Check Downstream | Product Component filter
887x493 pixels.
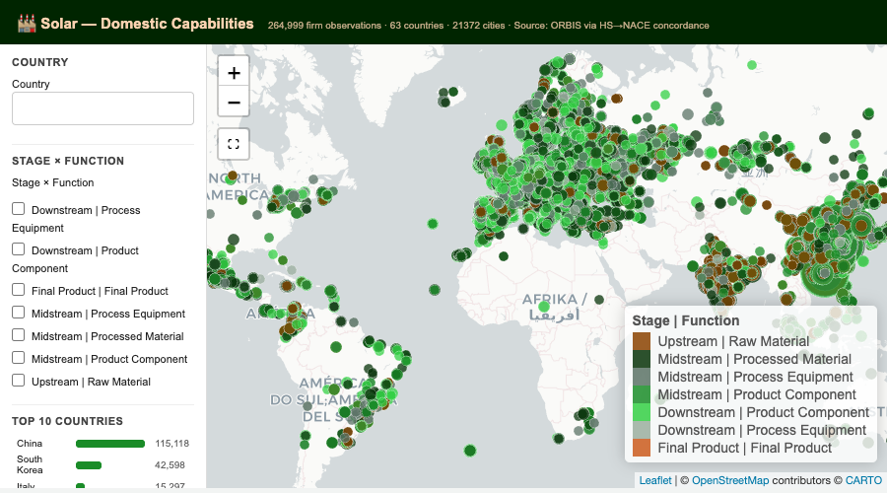click(x=18, y=249)
